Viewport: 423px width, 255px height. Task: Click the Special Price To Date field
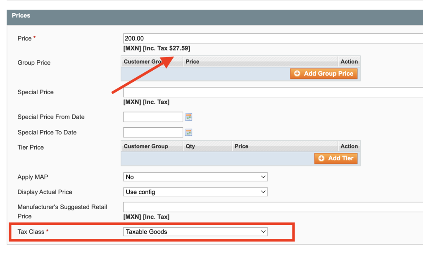pyautogui.click(x=153, y=133)
